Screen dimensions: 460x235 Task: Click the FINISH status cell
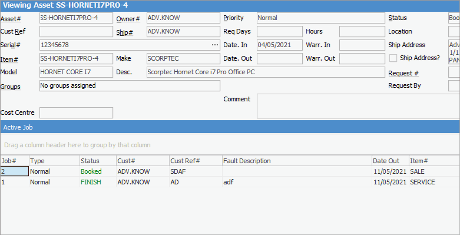coord(98,182)
